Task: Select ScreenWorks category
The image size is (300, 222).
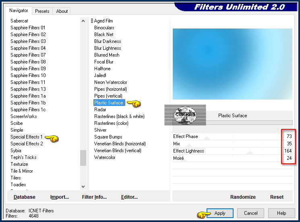Action: 23,116
